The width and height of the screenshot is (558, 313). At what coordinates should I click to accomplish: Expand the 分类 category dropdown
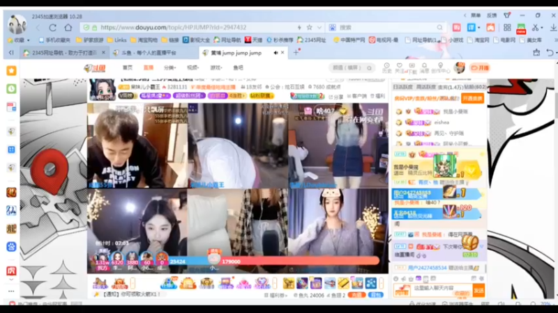click(x=169, y=67)
